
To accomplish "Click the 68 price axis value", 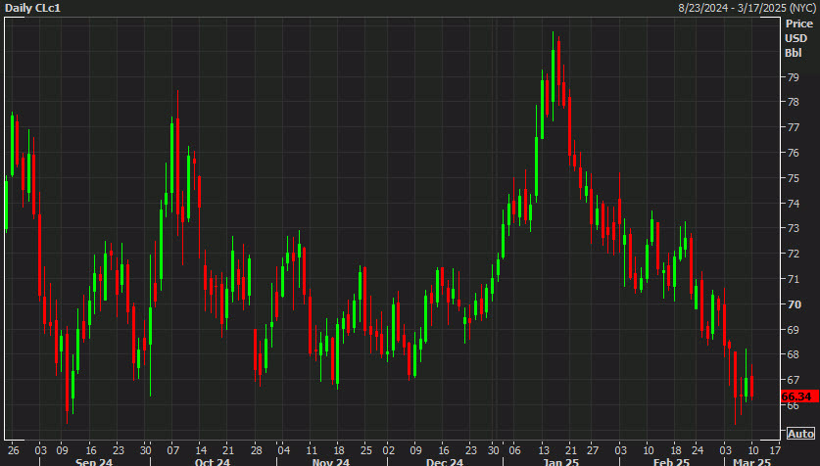I will click(794, 354).
